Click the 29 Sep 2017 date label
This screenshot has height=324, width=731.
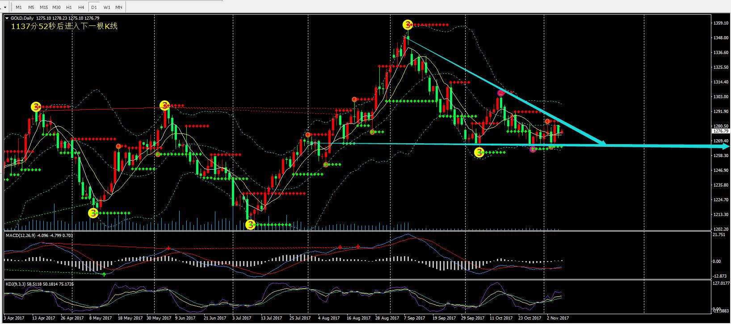473,318
